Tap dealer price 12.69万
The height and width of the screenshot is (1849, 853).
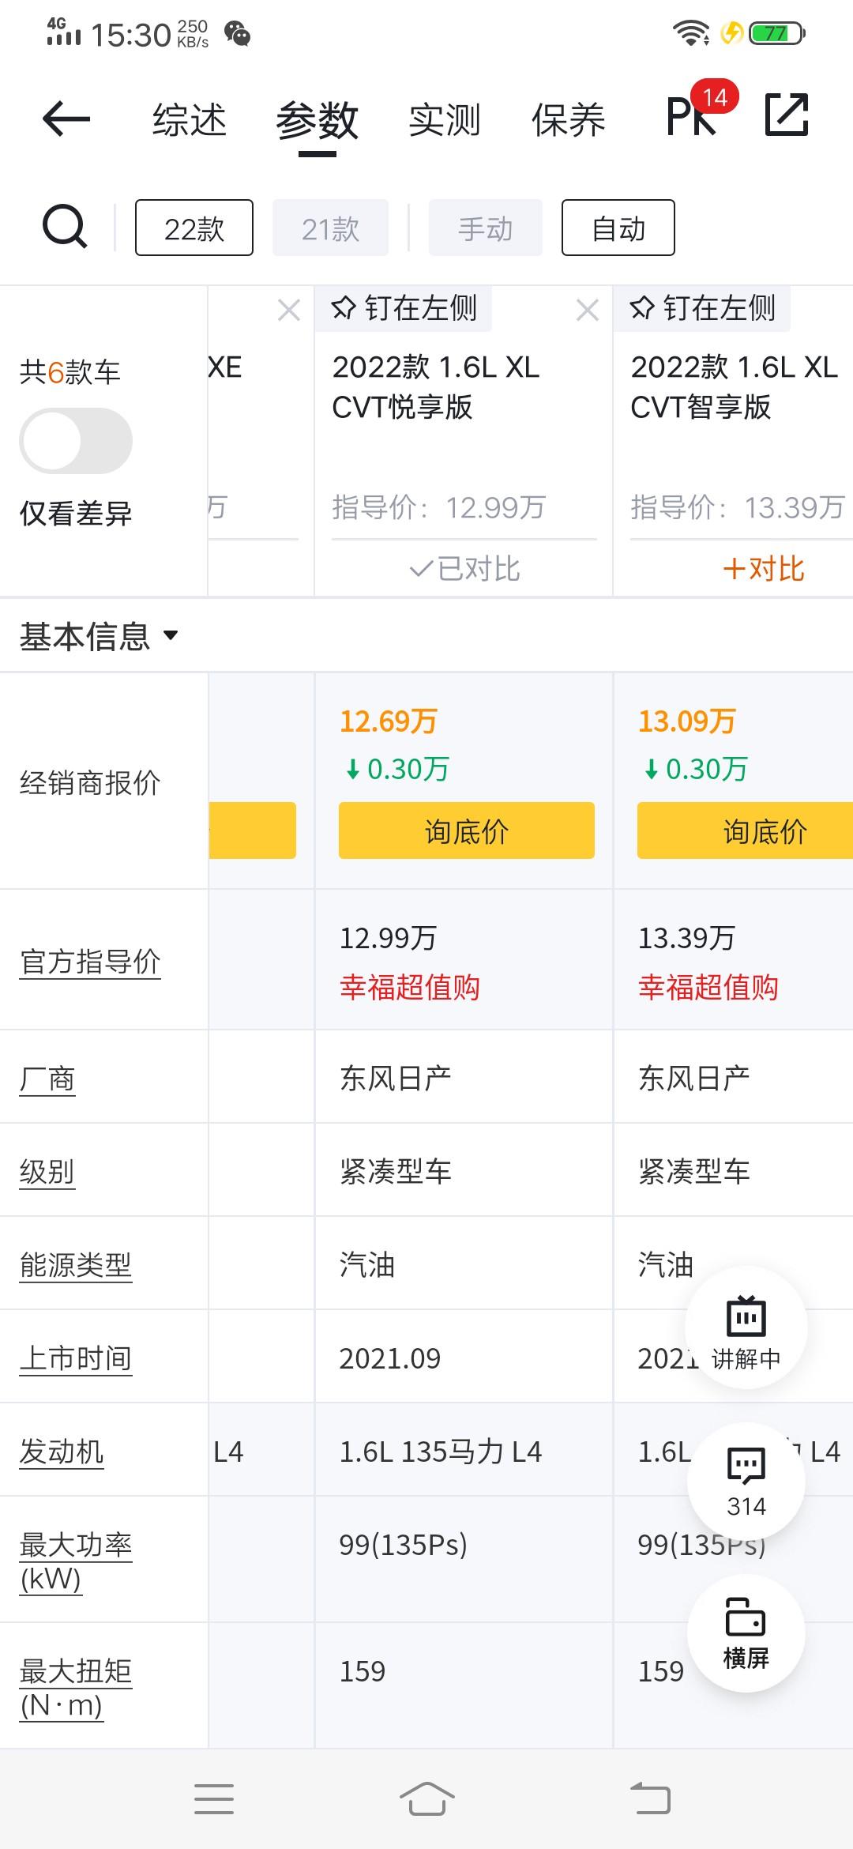pyautogui.click(x=389, y=721)
